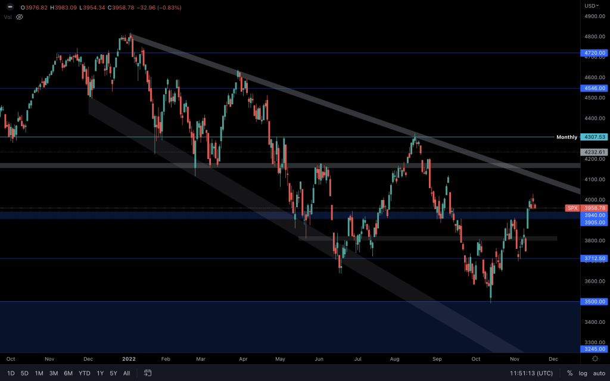Viewport: 610px width, 381px height.
Task: Toggle percent scale mode
Action: point(569,373)
